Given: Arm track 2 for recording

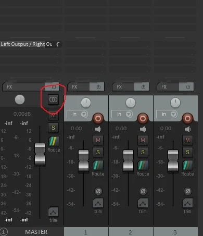Looking at the screenshot, I should point(143,119).
